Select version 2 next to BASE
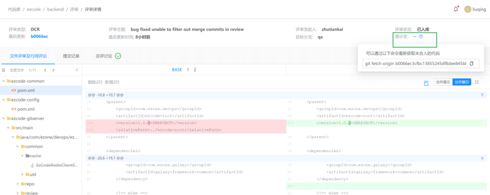Image resolution: width=490 pixels, height=195 pixels. [x=194, y=70]
